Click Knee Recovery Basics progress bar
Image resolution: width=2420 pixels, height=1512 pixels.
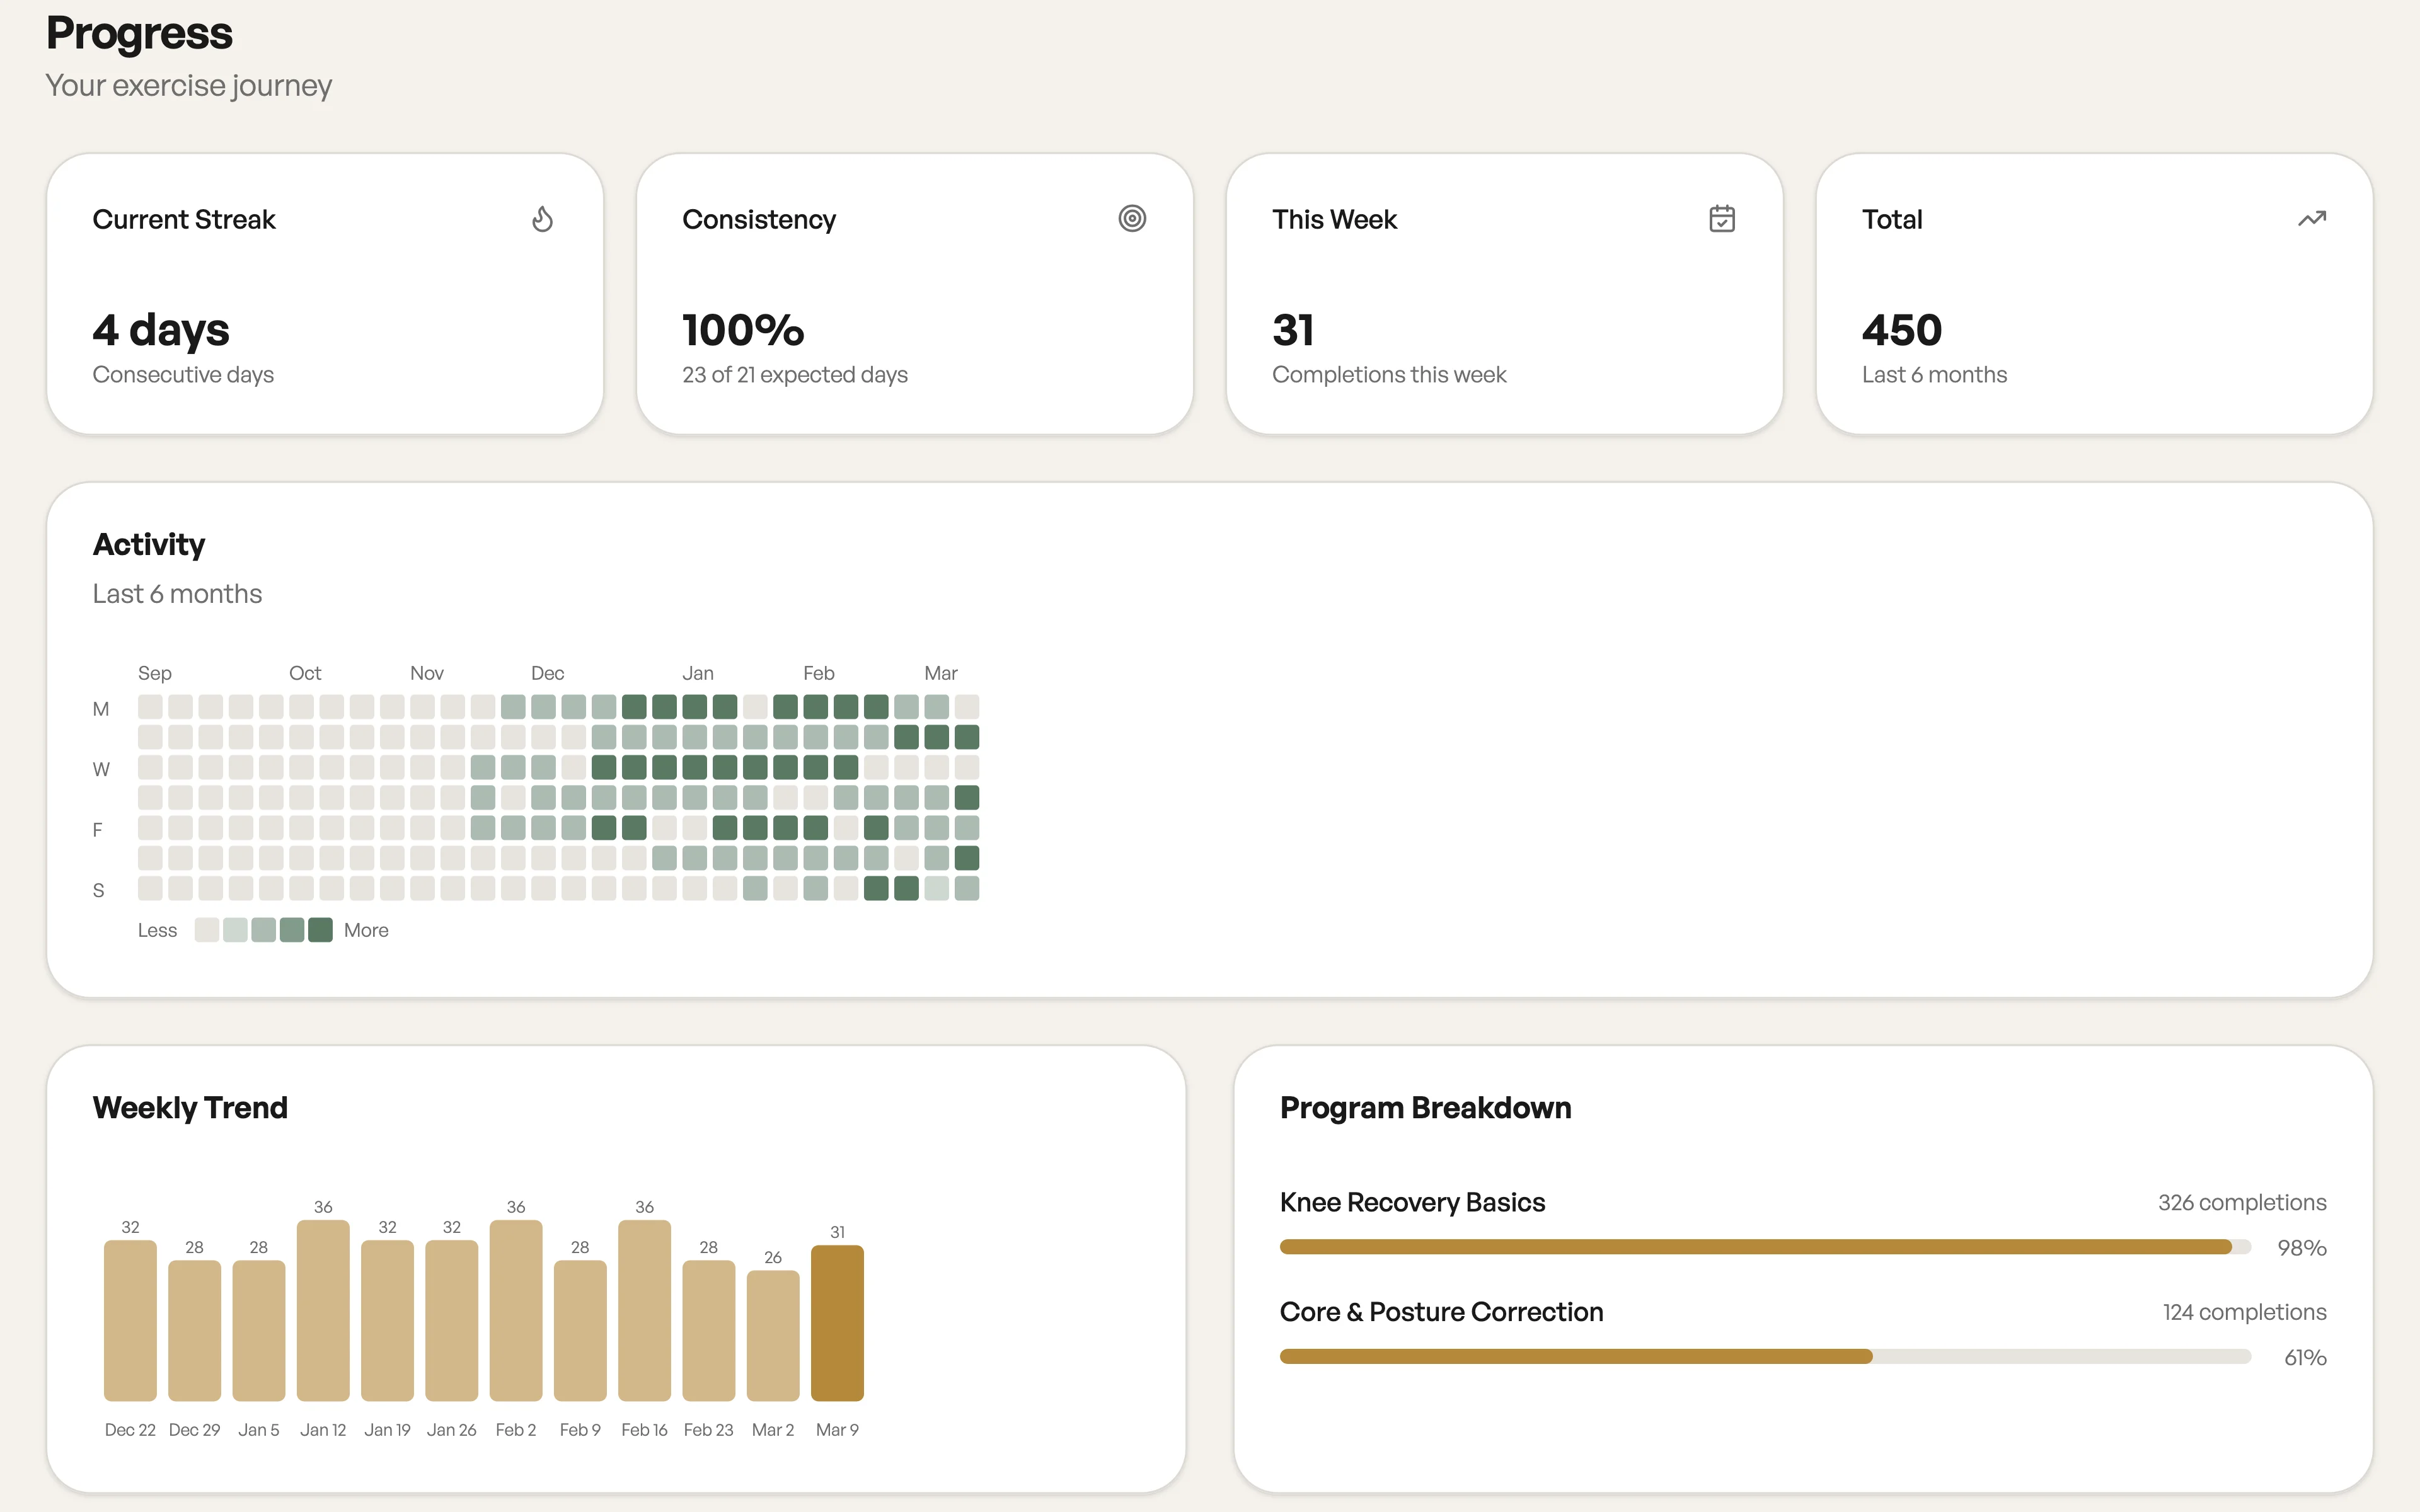pyautogui.click(x=1764, y=1247)
